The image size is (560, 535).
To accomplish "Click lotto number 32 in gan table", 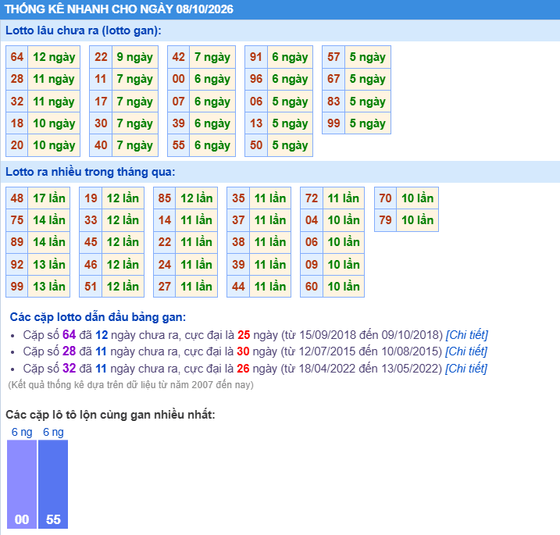I will [x=16, y=101].
